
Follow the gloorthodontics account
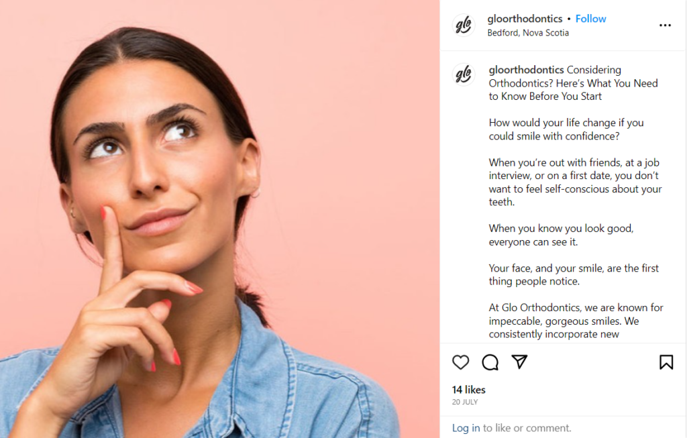coord(590,19)
